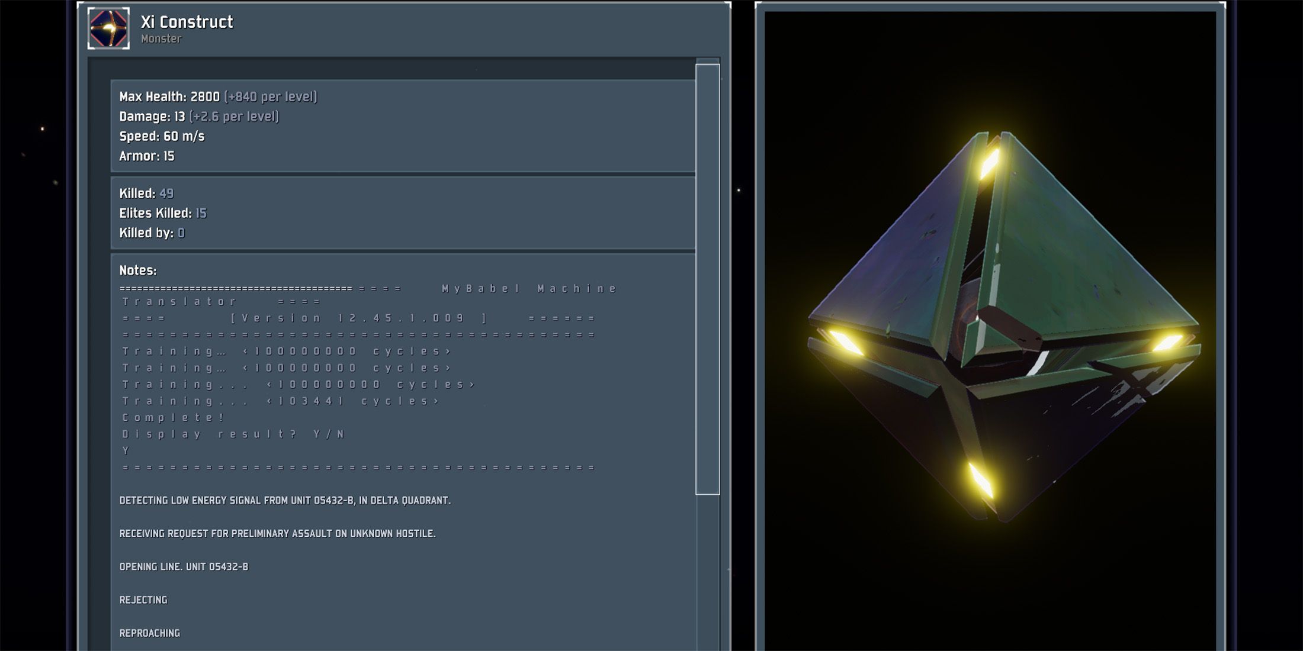Click the MyBabel Machine Translator header text

click(x=529, y=289)
